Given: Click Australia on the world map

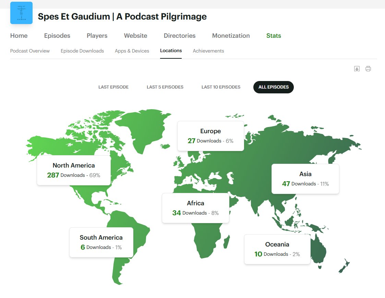Looking at the screenshot, I should pyautogui.click(x=318, y=251).
